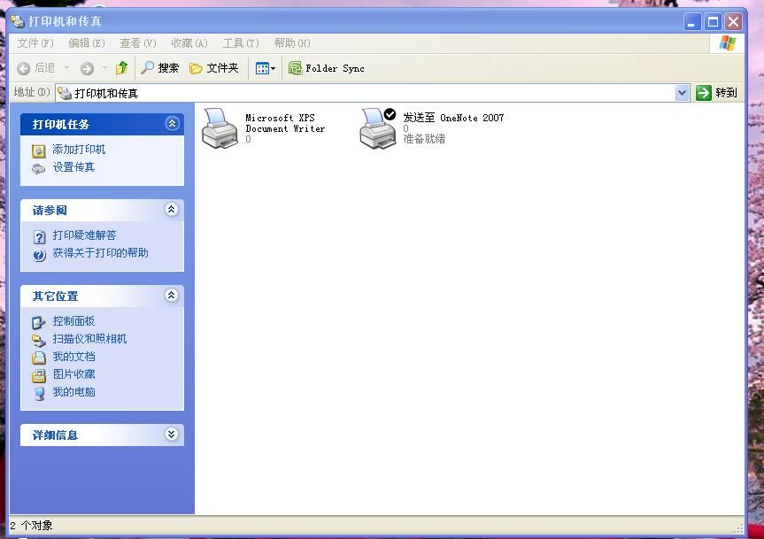The height and width of the screenshot is (539, 764).
Task: Open the Search (搜索) toolbar button
Action: [160, 68]
